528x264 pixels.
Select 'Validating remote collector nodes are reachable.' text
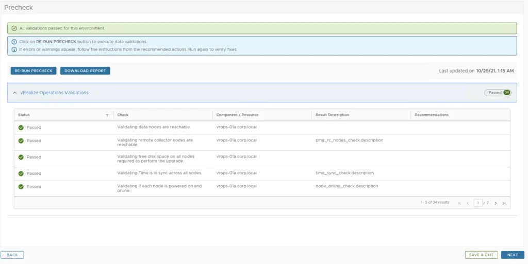pos(155,143)
